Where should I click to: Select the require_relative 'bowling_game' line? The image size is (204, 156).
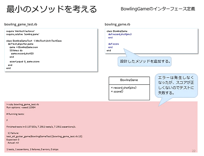23,34
